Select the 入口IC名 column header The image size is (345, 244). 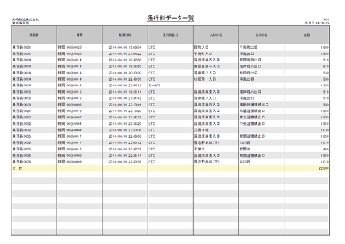[216, 35]
